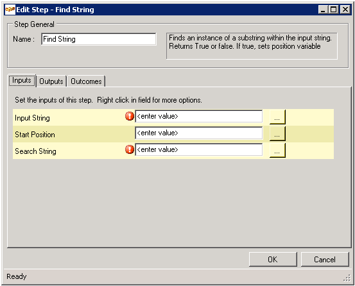Screen dimensions: 355x286
Task: Switch to the Outcomes tab
Action: pyautogui.click(x=86, y=81)
